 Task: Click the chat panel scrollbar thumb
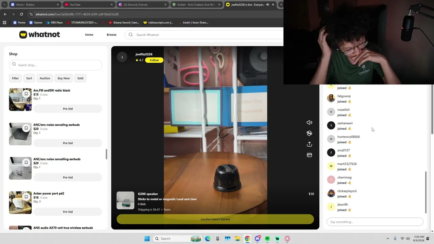(x=426, y=192)
